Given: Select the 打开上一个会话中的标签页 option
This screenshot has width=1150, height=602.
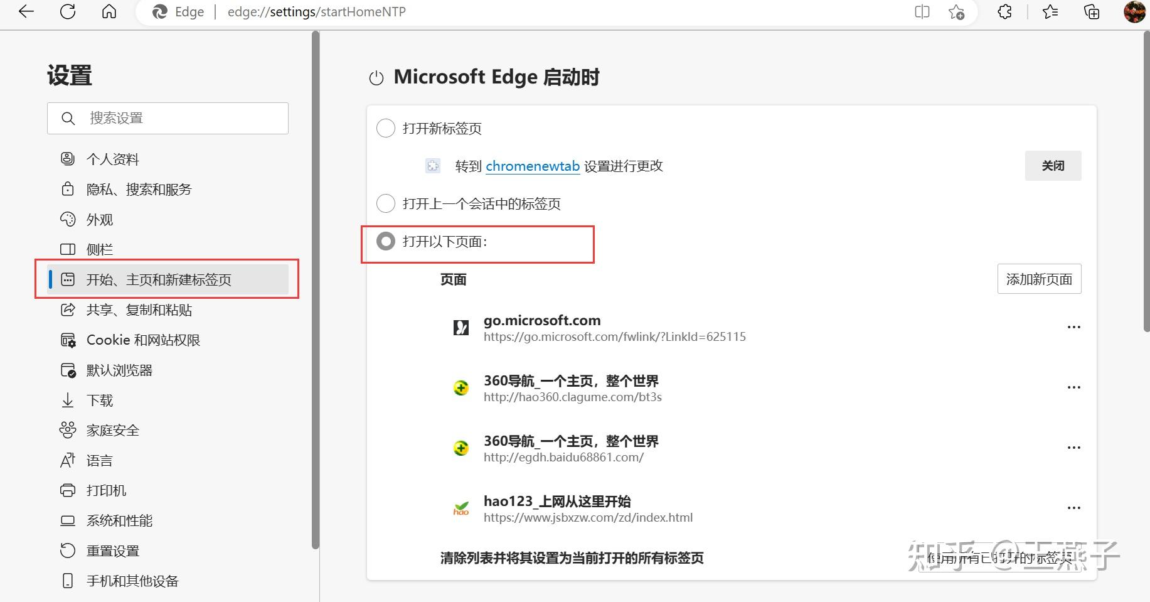Looking at the screenshot, I should coord(385,203).
